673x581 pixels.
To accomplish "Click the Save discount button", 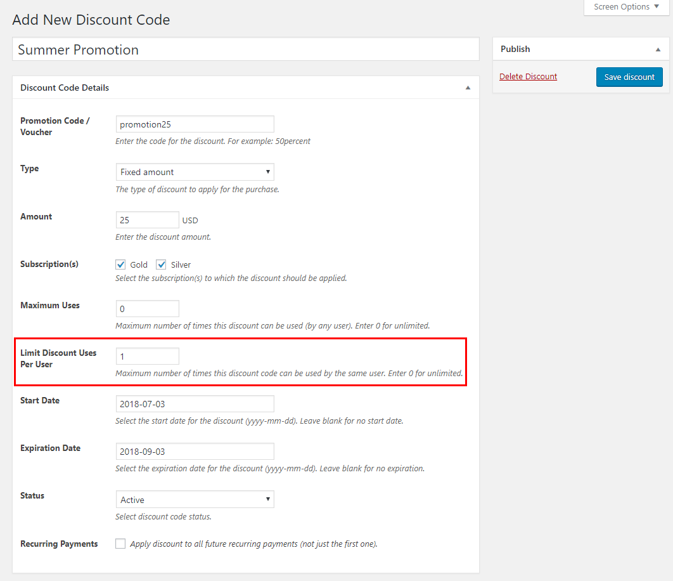I will point(629,77).
